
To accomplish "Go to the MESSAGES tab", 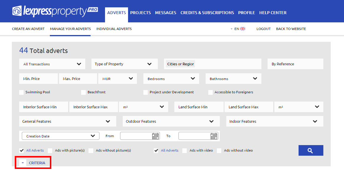I will tap(166, 13).
